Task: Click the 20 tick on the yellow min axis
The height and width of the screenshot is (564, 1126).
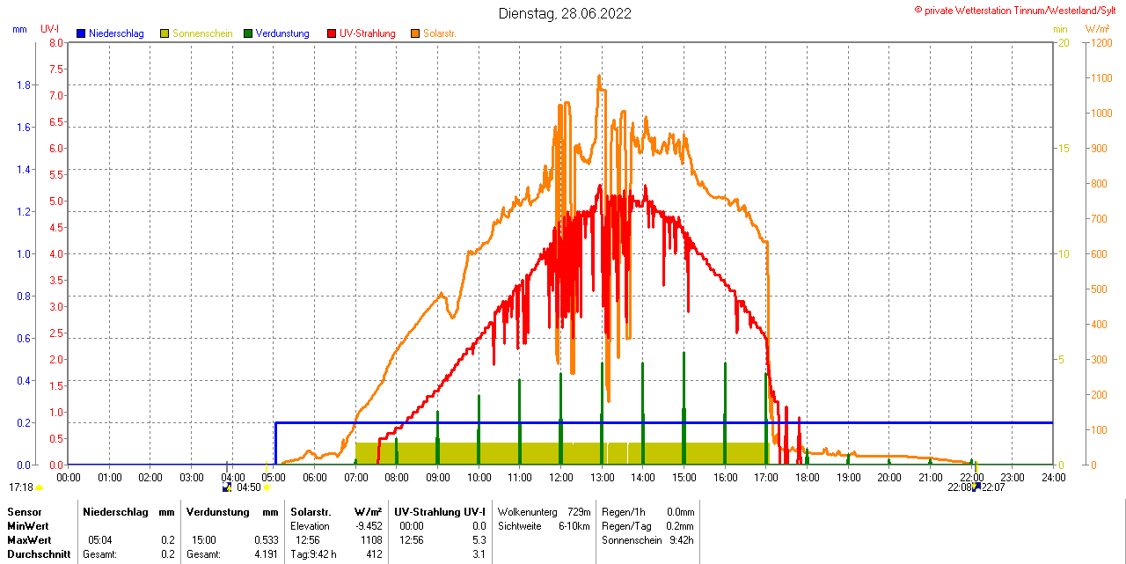Action: [x=1064, y=42]
